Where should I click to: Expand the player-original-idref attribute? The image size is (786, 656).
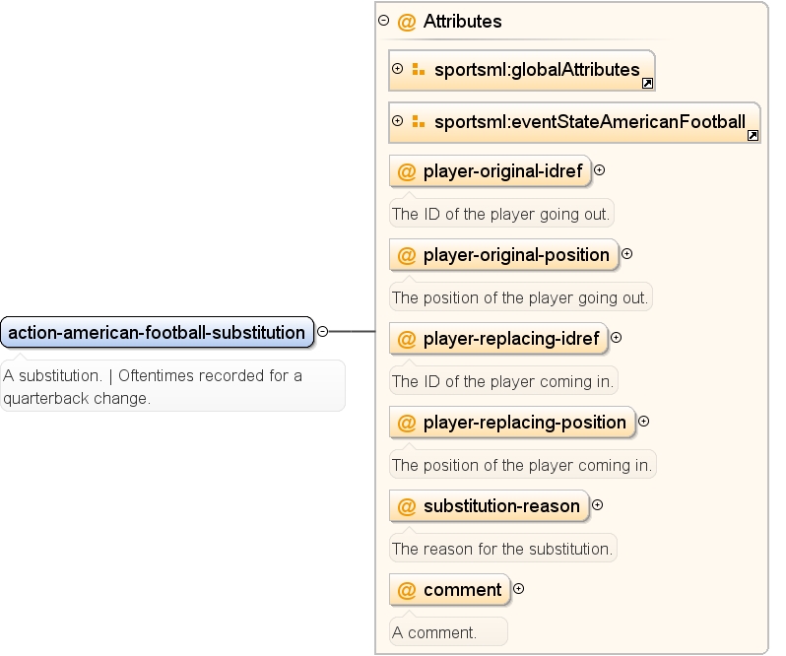[x=599, y=170]
